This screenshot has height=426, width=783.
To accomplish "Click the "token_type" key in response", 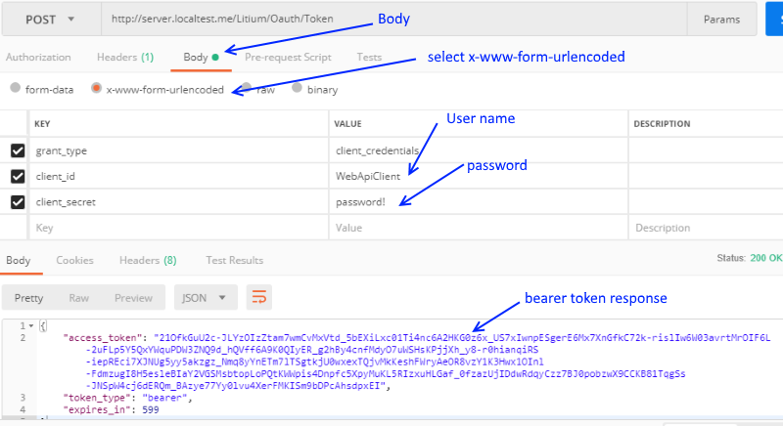I will 99,398.
